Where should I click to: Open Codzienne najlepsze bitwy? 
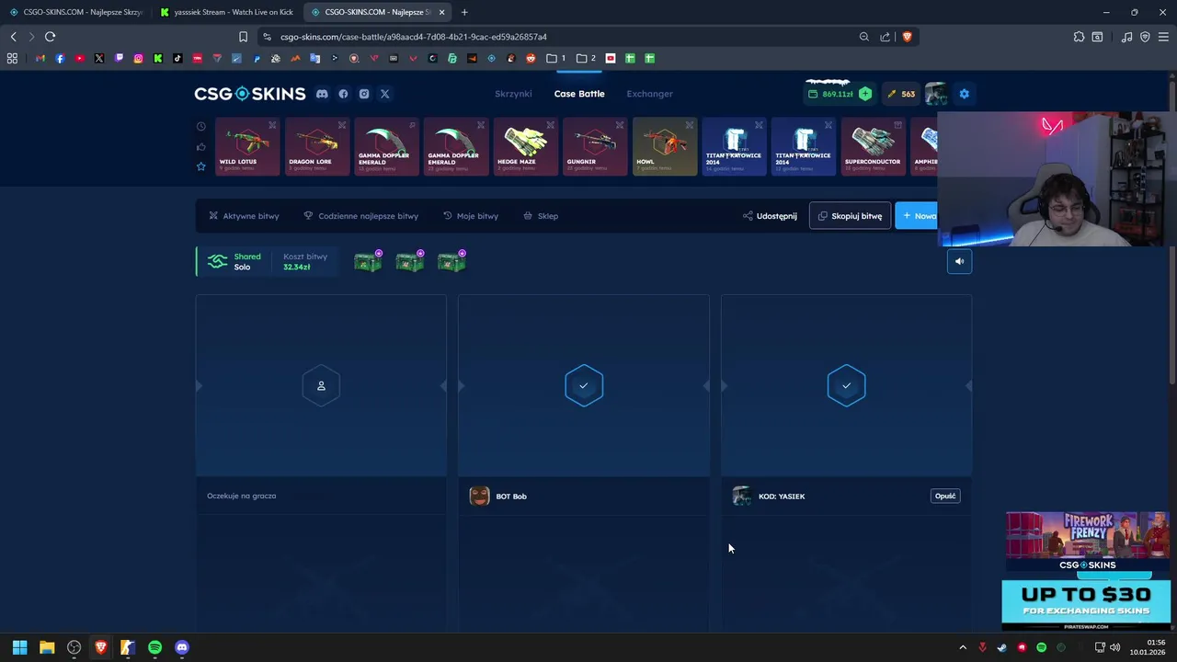pyautogui.click(x=361, y=216)
